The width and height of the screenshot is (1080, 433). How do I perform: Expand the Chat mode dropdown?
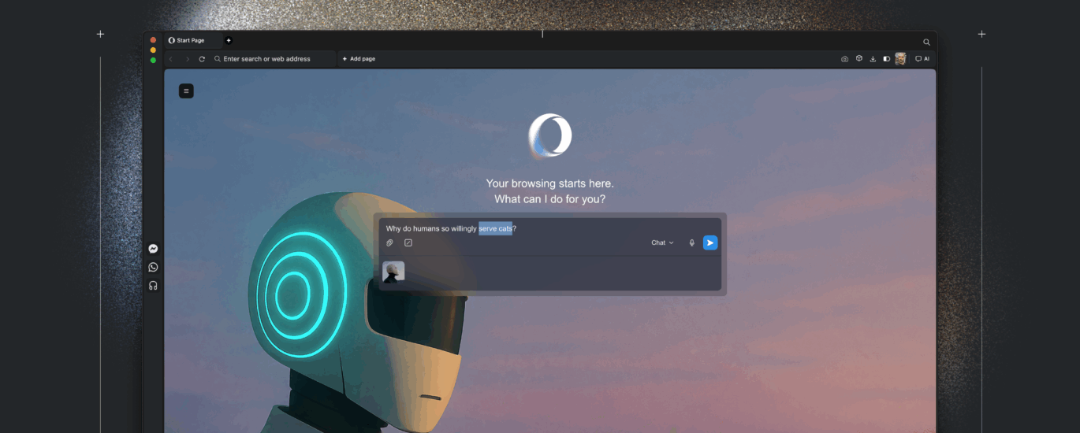662,243
